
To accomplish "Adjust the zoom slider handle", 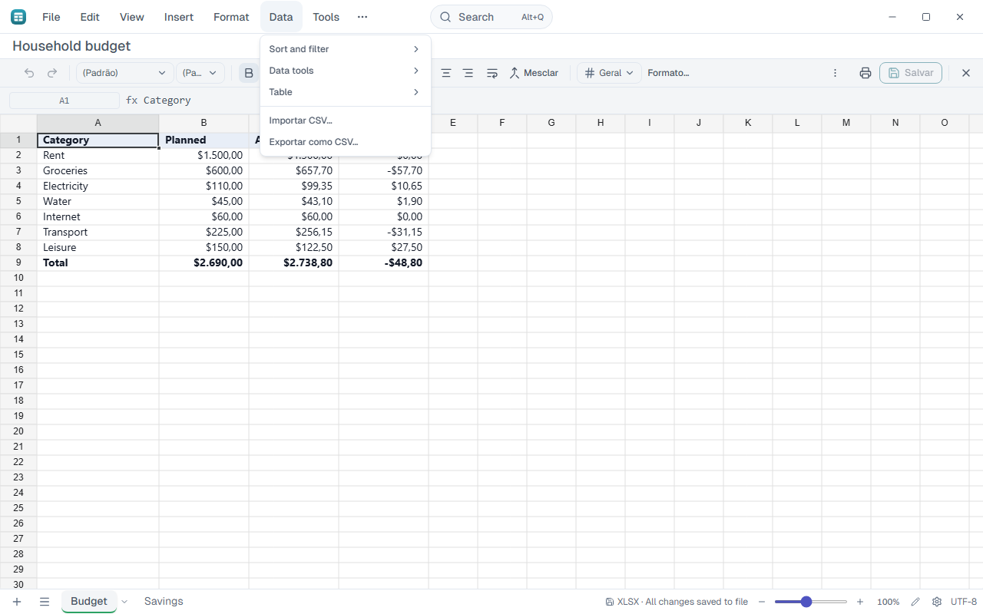I will click(806, 602).
